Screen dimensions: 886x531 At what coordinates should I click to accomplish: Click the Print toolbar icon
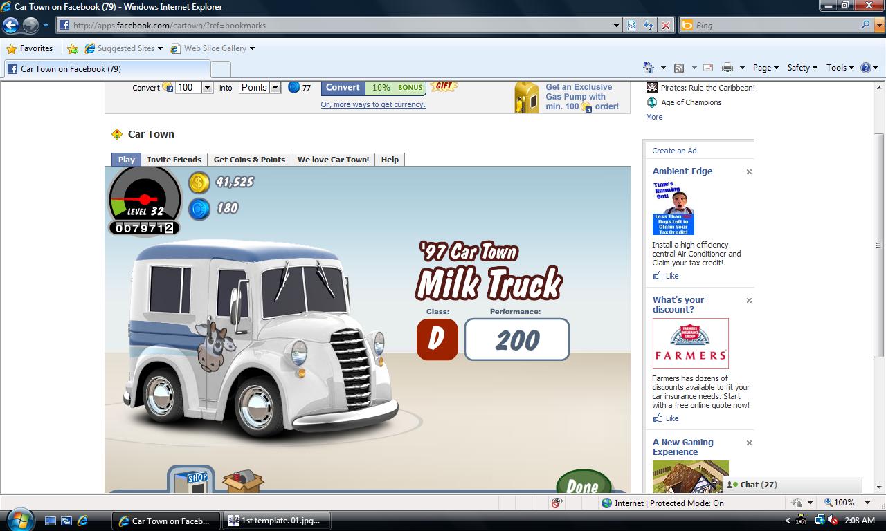point(727,68)
